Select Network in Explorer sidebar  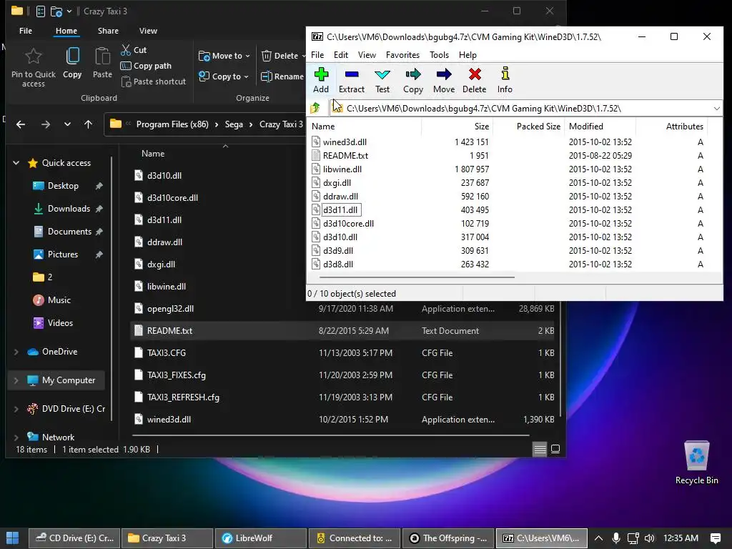[x=59, y=437]
